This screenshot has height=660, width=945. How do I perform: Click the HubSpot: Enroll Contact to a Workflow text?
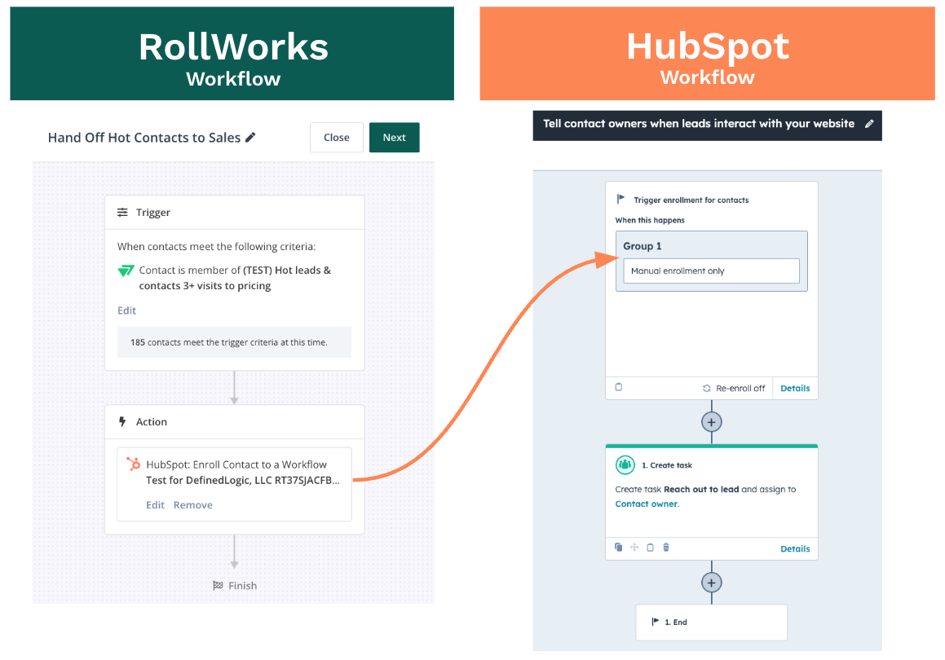tap(236, 464)
